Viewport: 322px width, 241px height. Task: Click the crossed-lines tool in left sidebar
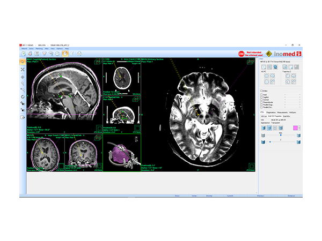click(x=23, y=70)
